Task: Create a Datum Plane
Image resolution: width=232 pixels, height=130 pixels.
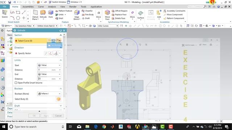Action: [x=36, y=15]
